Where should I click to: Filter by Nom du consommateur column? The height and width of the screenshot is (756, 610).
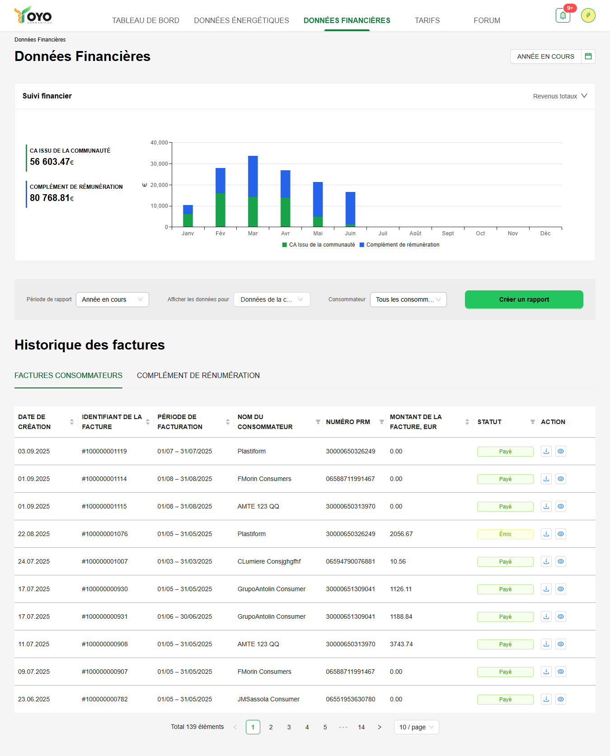click(318, 422)
